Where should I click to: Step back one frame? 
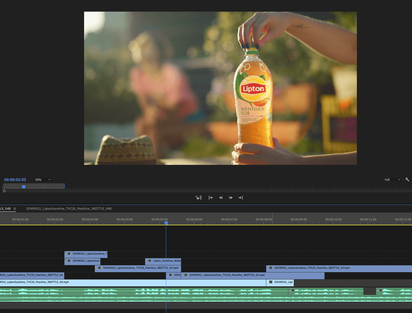tap(221, 198)
